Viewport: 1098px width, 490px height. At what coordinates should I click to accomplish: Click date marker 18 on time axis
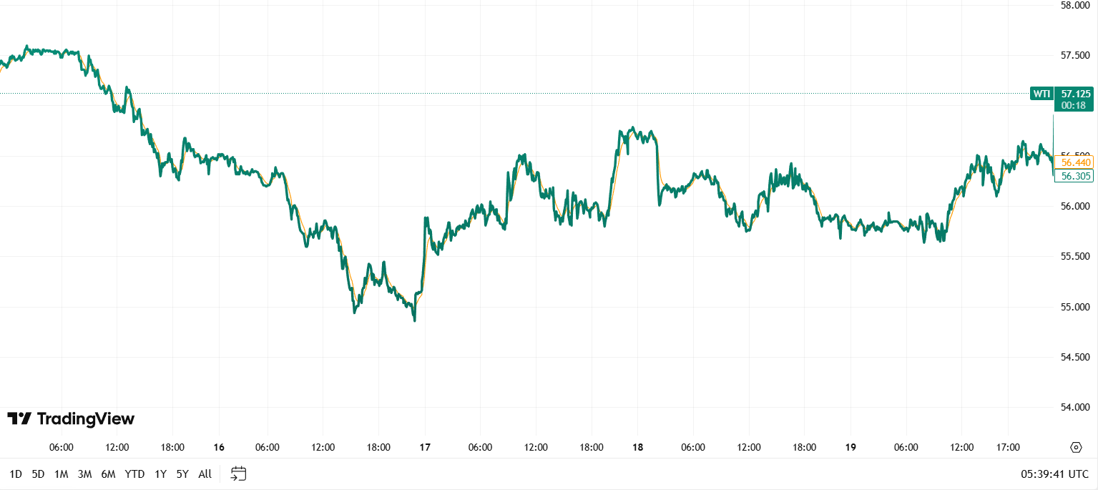[x=637, y=448]
